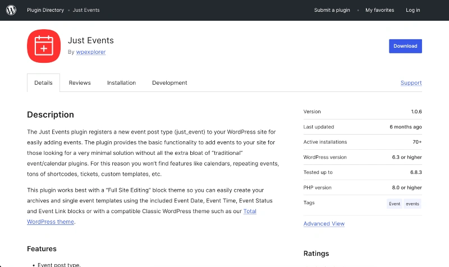Image resolution: width=449 pixels, height=267 pixels.
Task: Click the Features heading
Action: [x=42, y=248]
